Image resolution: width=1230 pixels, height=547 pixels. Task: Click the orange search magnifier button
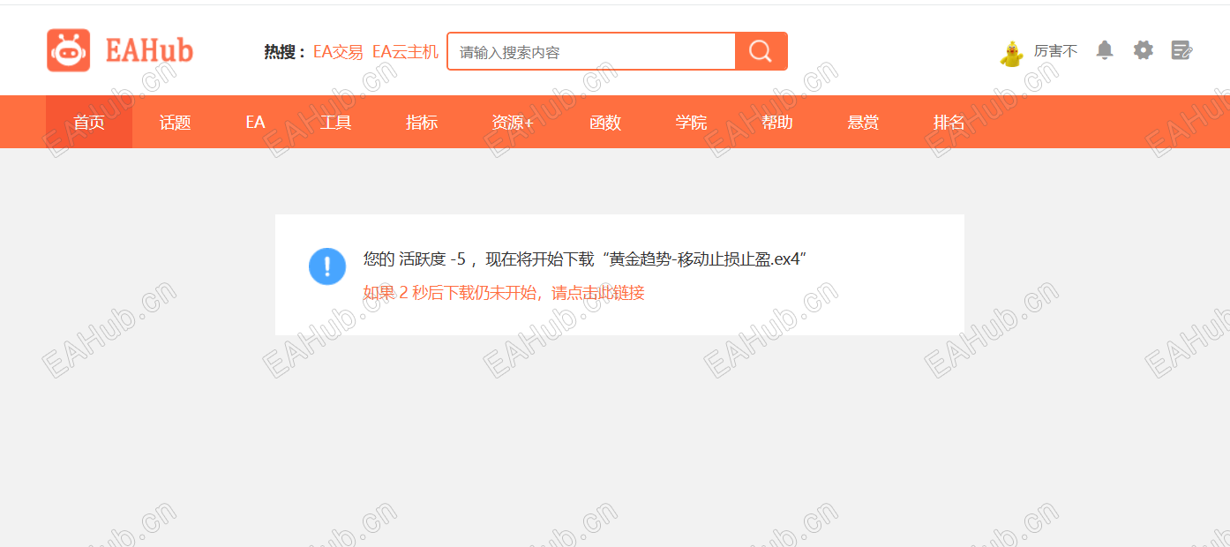coord(761,51)
